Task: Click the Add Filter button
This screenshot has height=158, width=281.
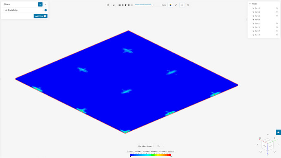Action: coord(40,16)
